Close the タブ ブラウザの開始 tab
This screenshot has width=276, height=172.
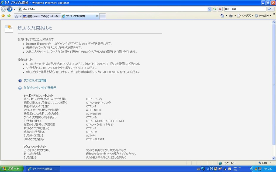97,16
